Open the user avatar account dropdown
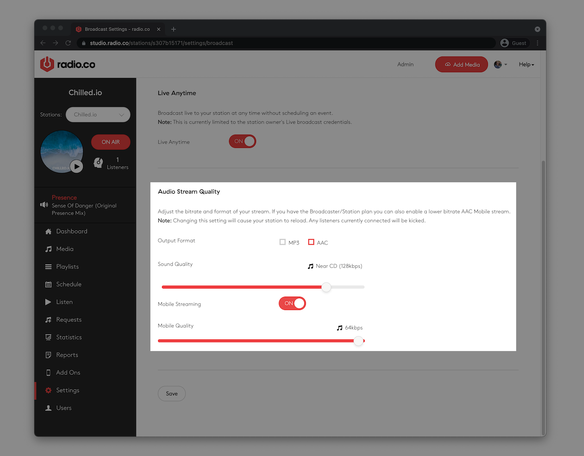 501,64
